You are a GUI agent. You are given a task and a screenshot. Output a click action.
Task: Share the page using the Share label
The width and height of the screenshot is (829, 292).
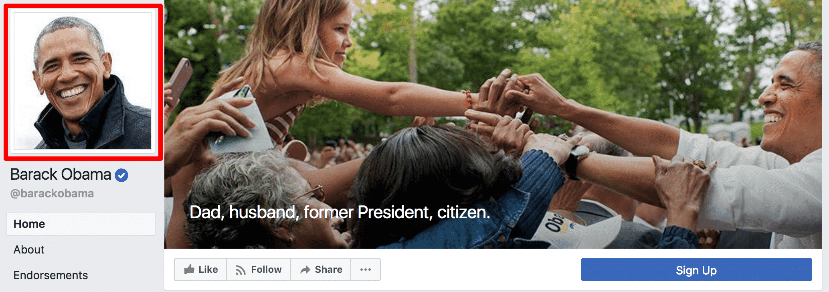coord(328,270)
